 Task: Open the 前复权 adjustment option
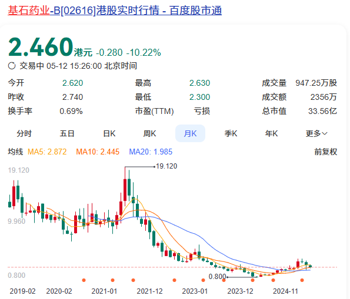[326, 152]
